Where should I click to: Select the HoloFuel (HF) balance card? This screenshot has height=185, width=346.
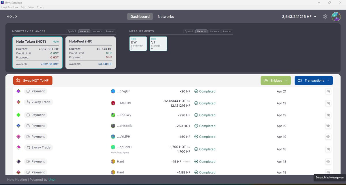(x=91, y=52)
